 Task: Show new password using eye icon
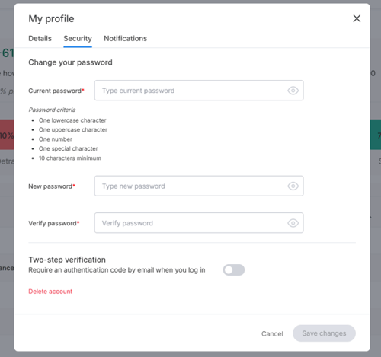point(293,186)
